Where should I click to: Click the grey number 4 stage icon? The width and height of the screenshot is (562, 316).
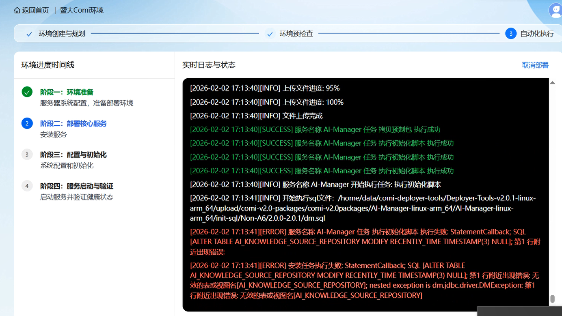27,186
